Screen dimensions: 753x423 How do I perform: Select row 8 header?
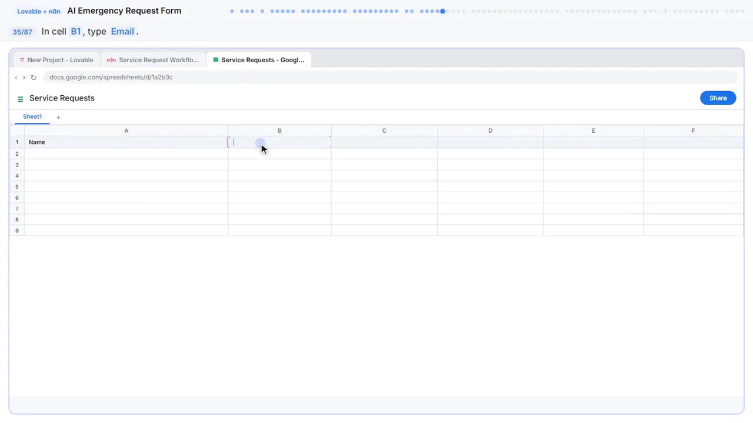(x=17, y=219)
